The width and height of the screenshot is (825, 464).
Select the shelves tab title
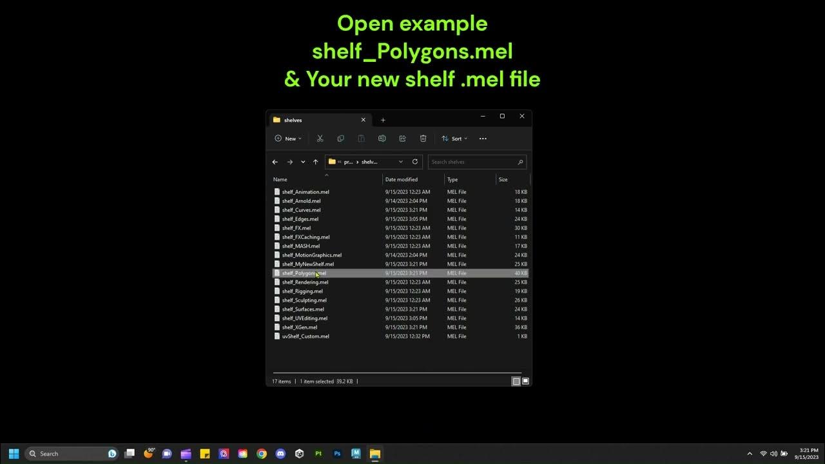coord(293,120)
